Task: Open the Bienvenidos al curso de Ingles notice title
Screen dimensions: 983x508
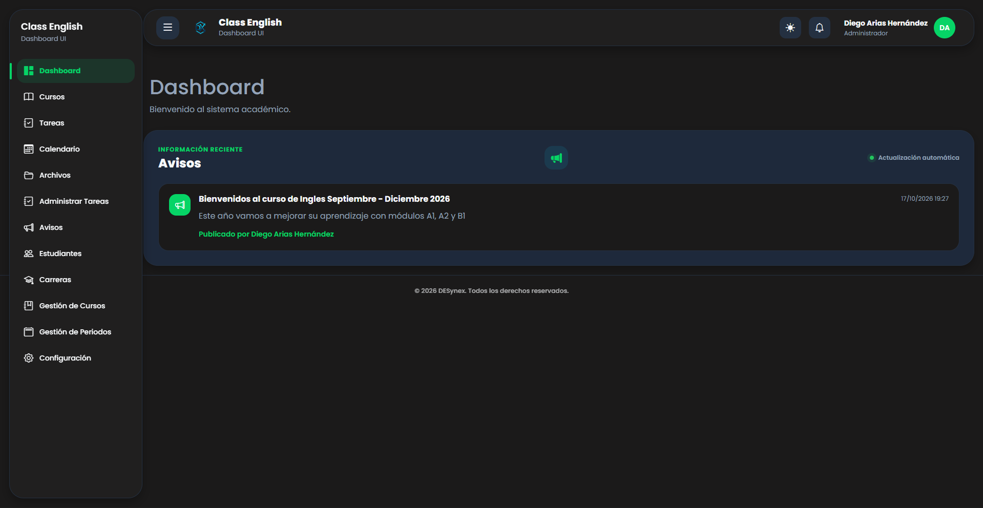Action: [x=324, y=199]
